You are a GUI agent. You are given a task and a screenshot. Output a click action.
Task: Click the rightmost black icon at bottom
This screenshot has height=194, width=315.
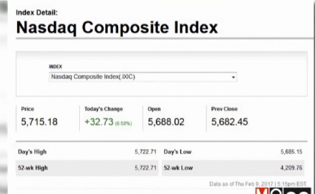(298, 191)
